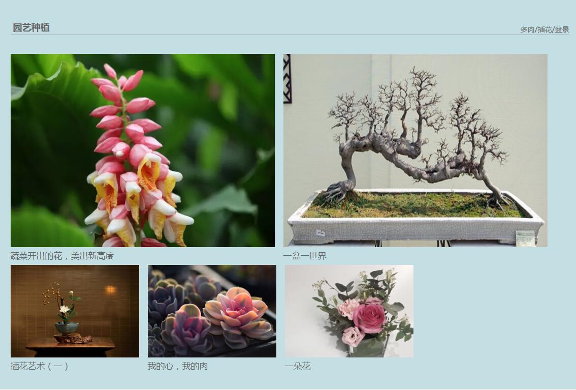Click the large pink rose bloom
The width and height of the screenshot is (576, 390).
[369, 318]
